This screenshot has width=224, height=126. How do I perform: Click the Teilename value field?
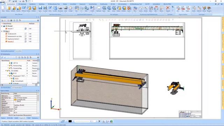pos(25,96)
